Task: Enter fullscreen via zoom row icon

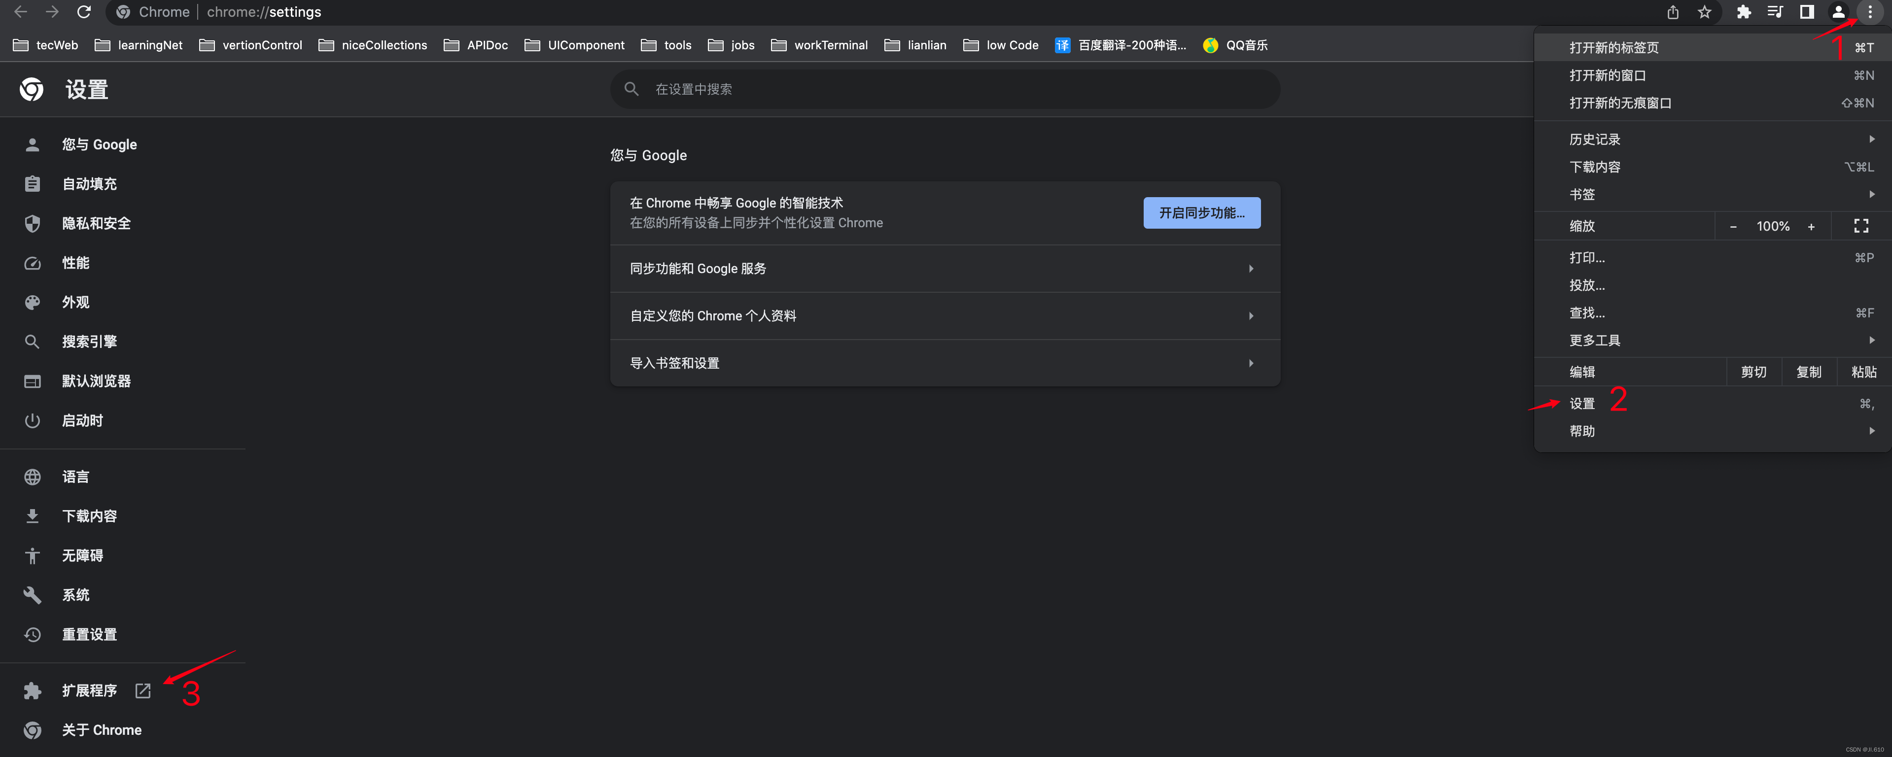Action: pyautogui.click(x=1861, y=226)
